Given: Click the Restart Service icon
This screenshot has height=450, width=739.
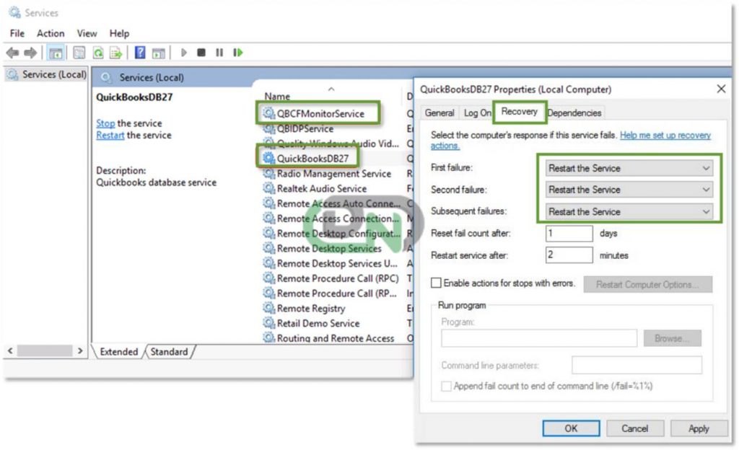Looking at the screenshot, I should coord(238,52).
